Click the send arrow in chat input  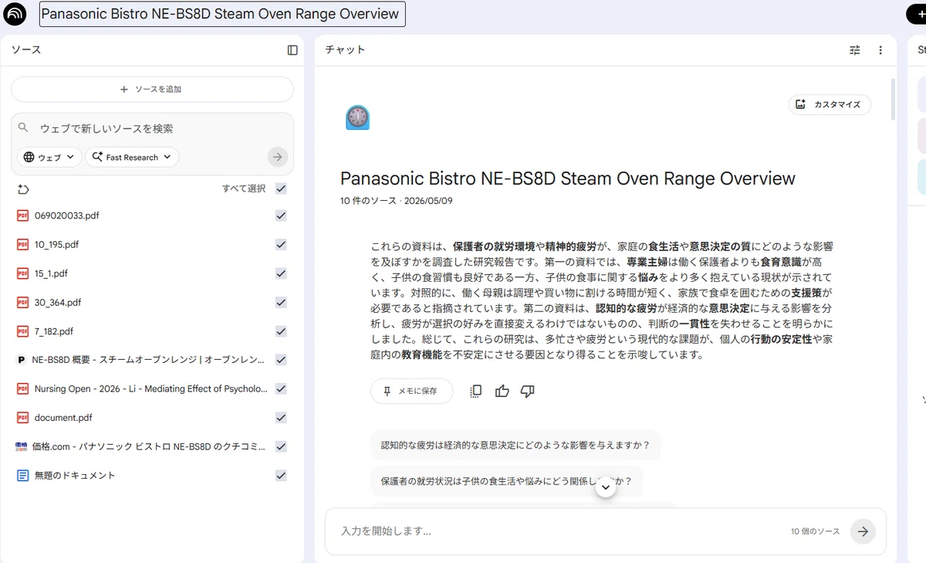click(x=863, y=531)
